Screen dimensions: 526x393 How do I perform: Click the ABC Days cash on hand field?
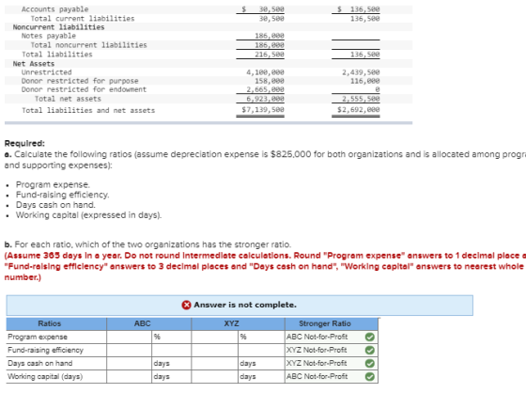click(130, 363)
